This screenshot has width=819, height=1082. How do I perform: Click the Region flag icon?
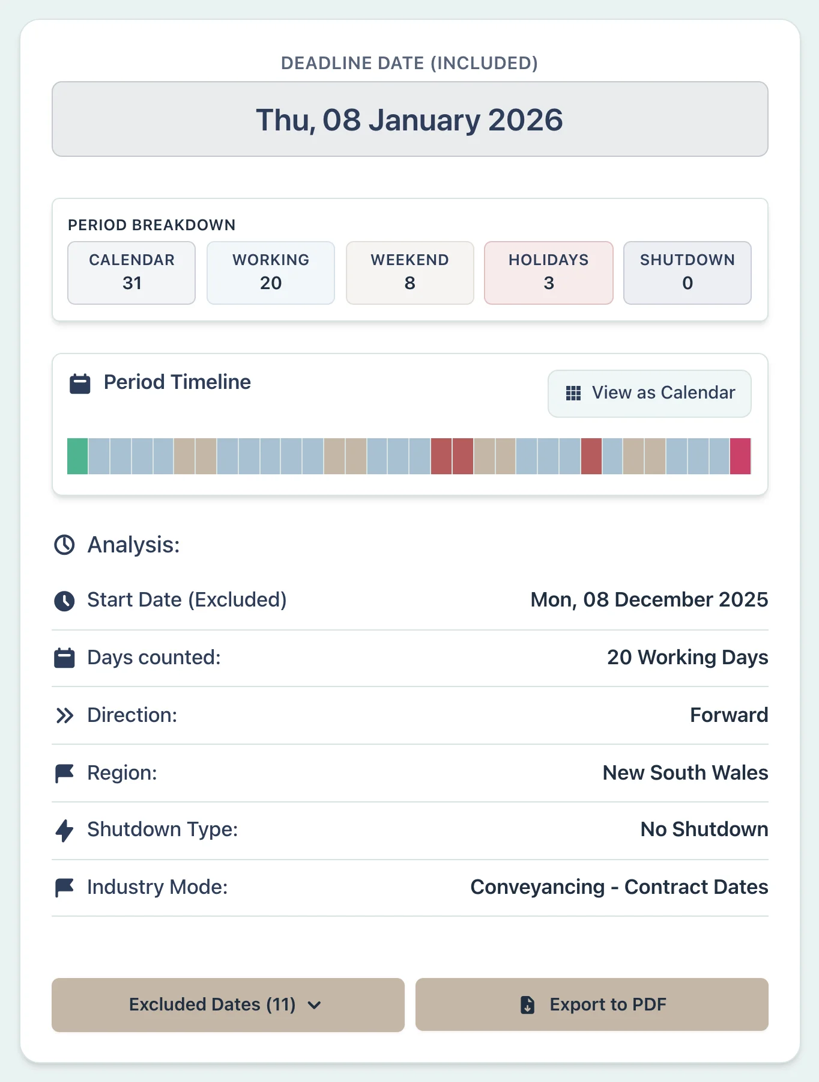pyautogui.click(x=64, y=773)
